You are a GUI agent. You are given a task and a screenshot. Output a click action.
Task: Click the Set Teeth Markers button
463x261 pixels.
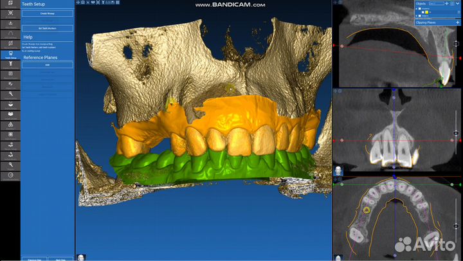coord(48,29)
